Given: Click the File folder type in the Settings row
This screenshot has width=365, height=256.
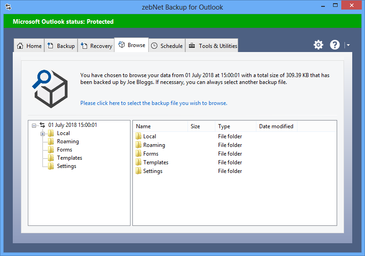Looking at the screenshot, I should point(230,171).
